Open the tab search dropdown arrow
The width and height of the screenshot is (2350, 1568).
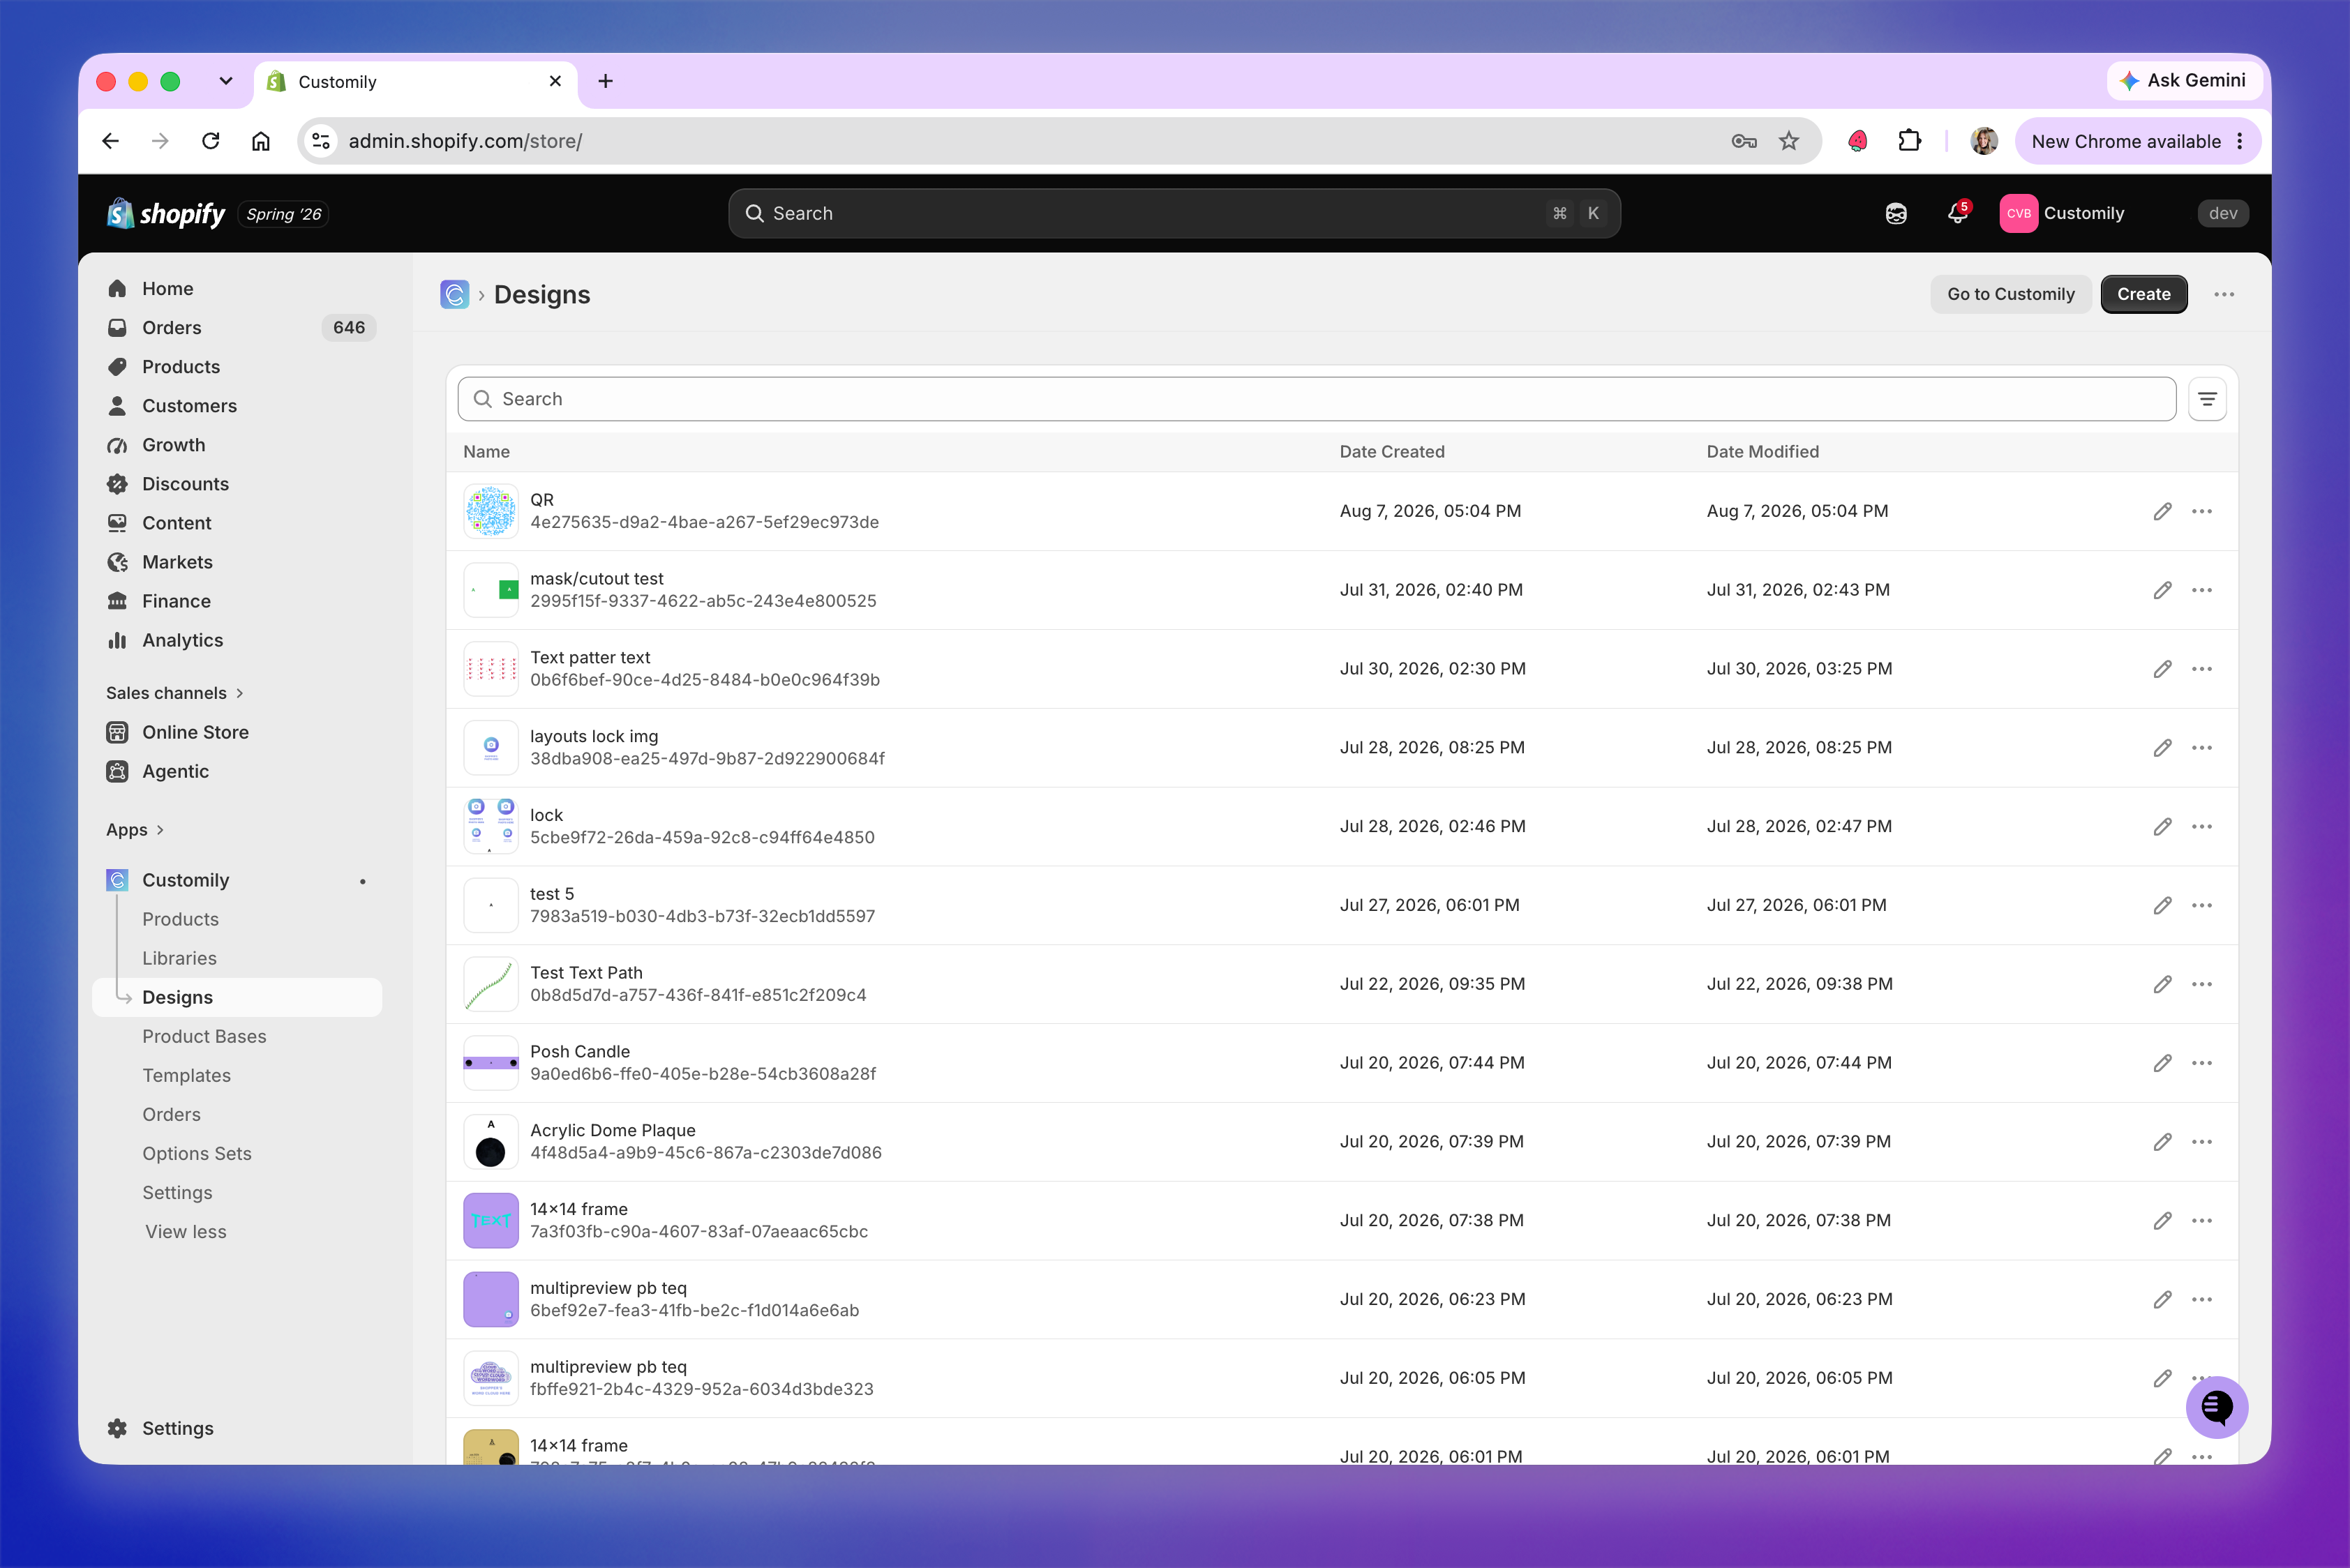pos(225,81)
